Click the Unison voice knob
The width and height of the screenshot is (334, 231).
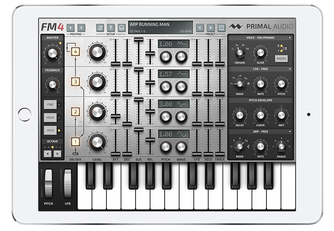point(240,52)
